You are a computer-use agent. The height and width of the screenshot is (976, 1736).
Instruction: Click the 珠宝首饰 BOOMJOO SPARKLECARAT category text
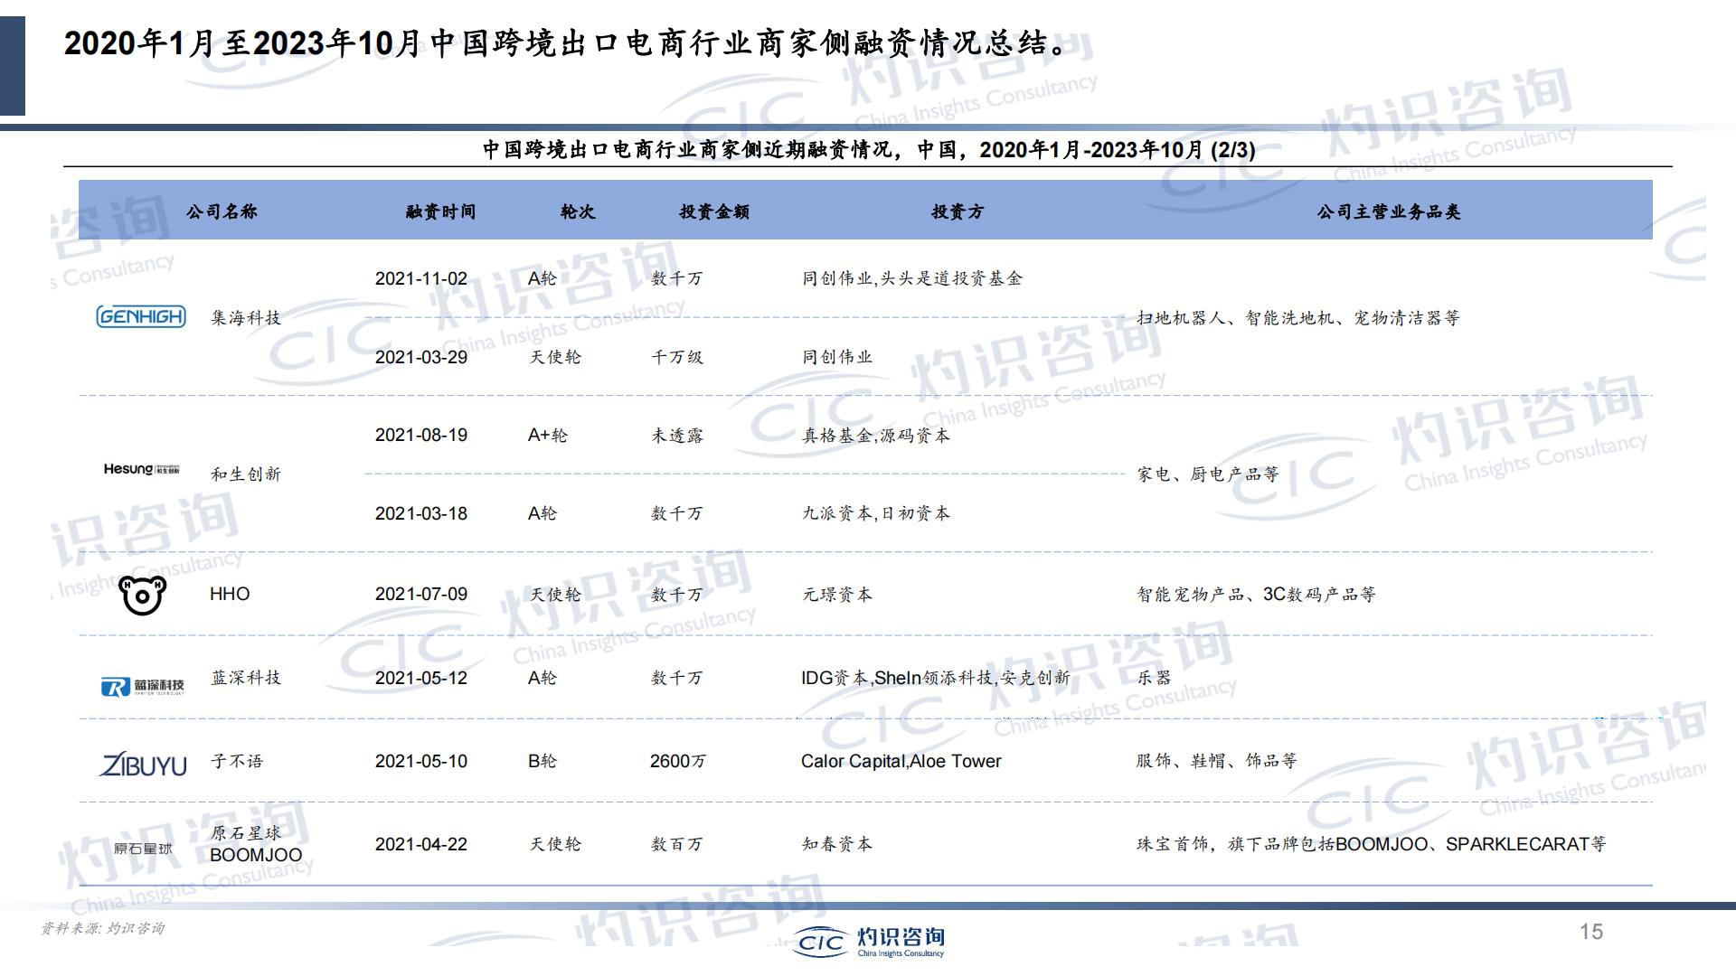pyautogui.click(x=1372, y=844)
